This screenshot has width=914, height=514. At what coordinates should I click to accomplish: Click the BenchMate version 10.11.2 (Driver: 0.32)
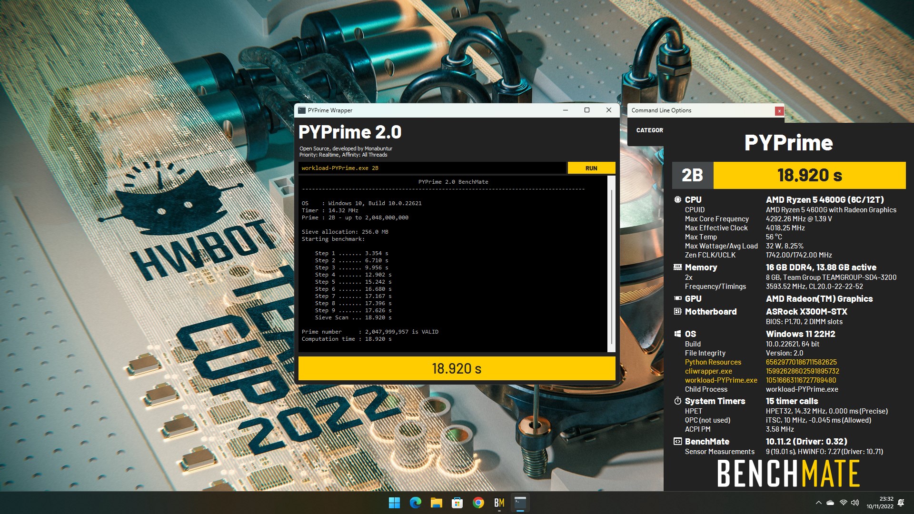coord(806,442)
